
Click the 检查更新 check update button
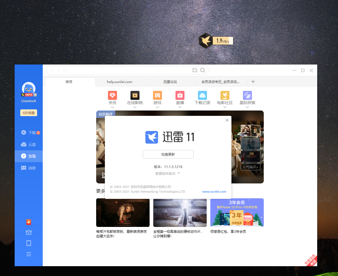[x=168, y=154]
